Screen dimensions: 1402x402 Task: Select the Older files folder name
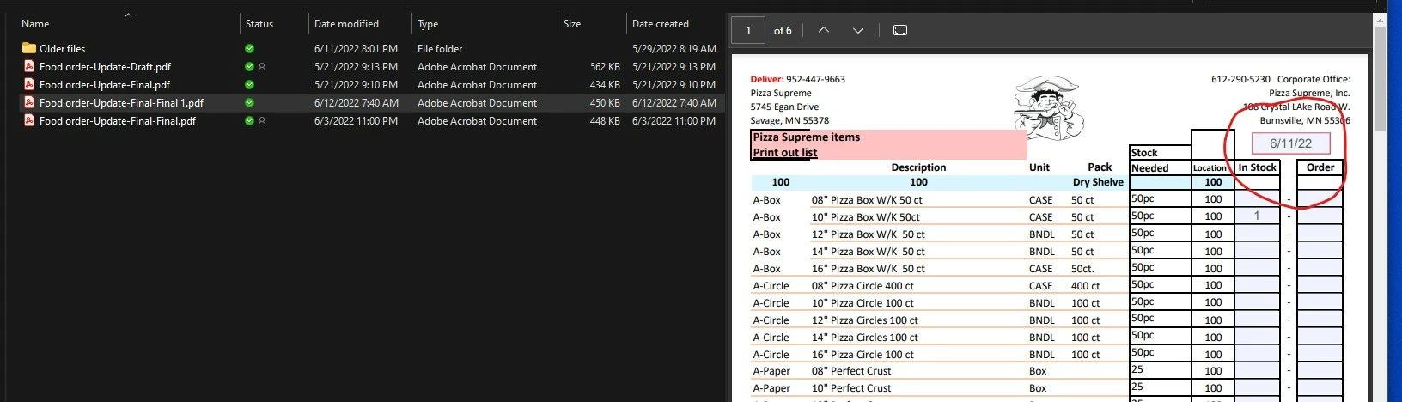[x=62, y=49]
